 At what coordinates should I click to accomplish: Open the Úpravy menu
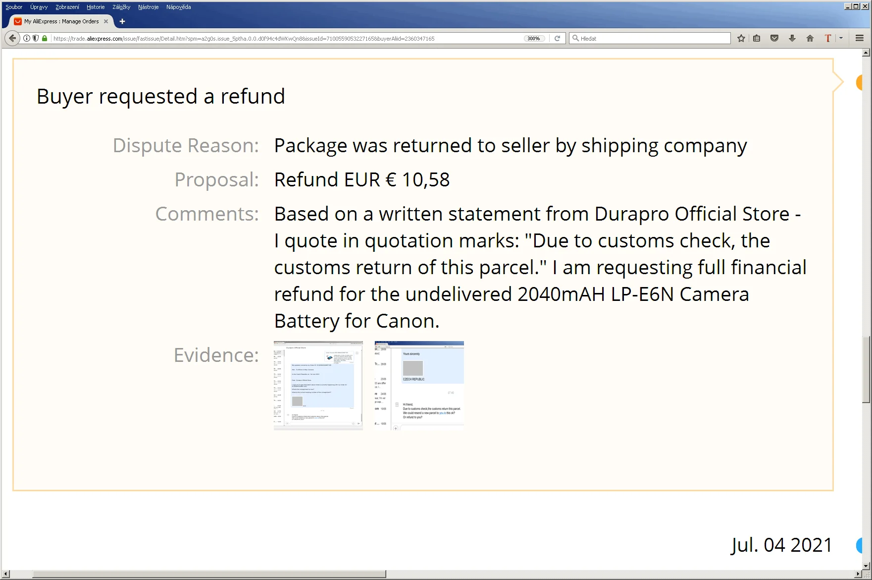coord(39,7)
